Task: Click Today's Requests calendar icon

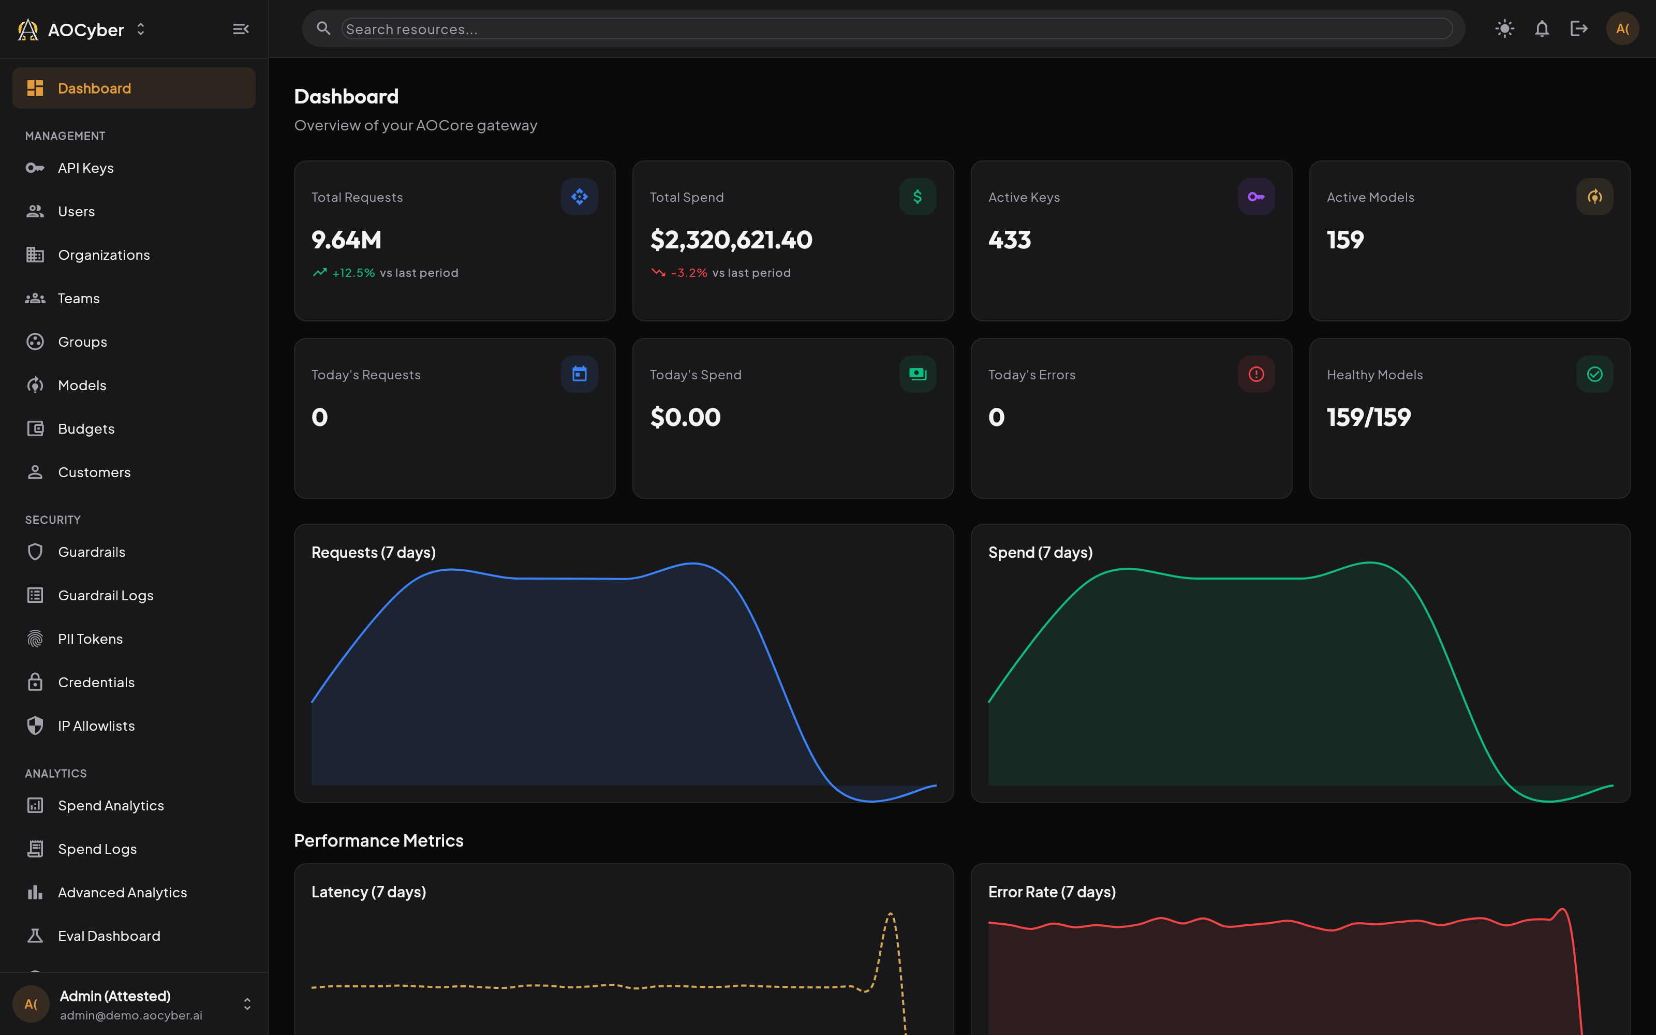Action: pos(579,375)
